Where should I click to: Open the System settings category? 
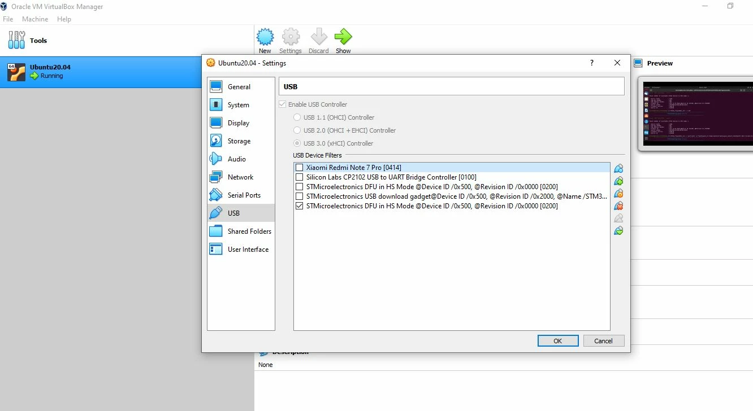click(241, 105)
